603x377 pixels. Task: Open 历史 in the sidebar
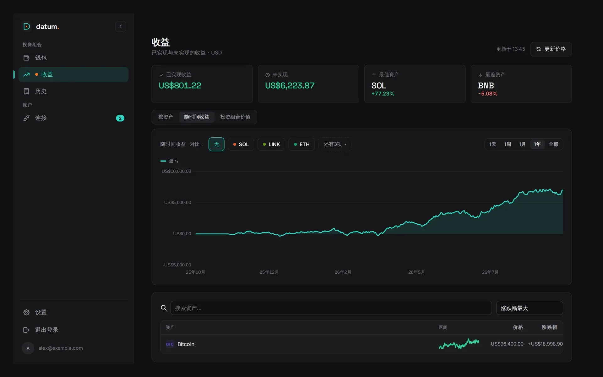pos(73,91)
